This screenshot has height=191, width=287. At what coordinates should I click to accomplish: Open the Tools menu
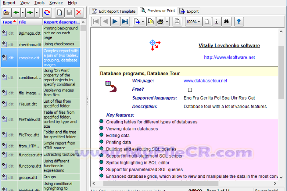(x=39, y=3)
